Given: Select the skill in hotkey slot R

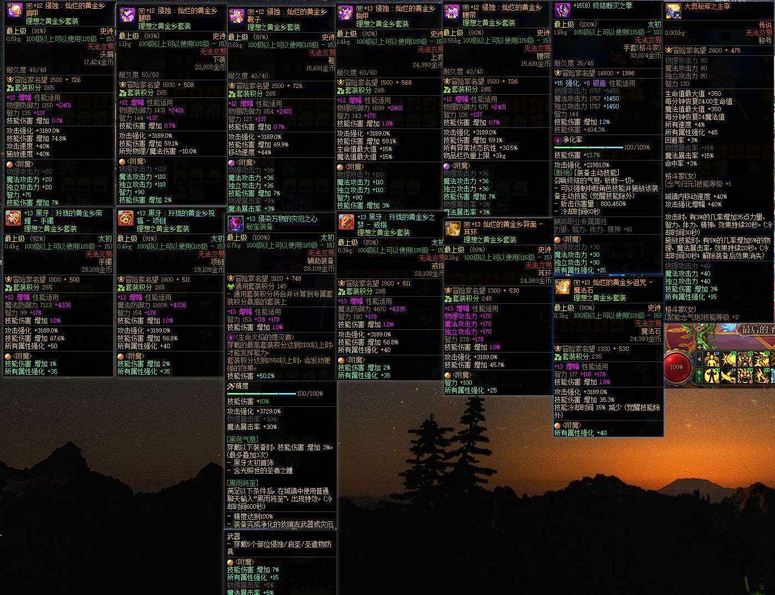Looking at the screenshot, I should 762,359.
